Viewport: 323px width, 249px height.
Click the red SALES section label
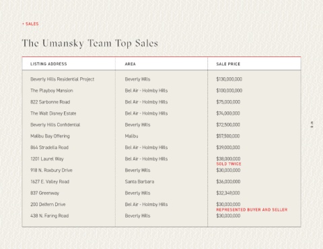tap(30, 24)
